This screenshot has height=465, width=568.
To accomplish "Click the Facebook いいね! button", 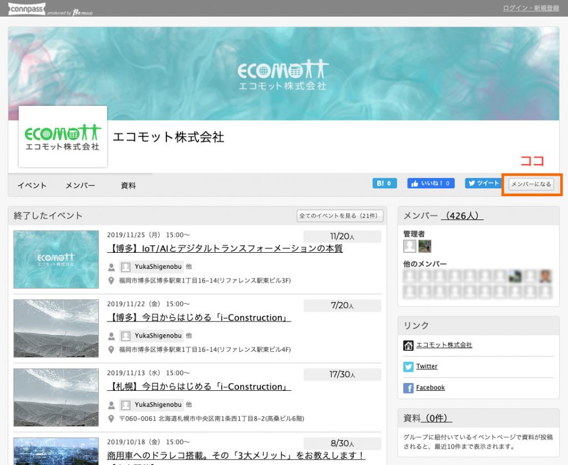I will pos(430,183).
